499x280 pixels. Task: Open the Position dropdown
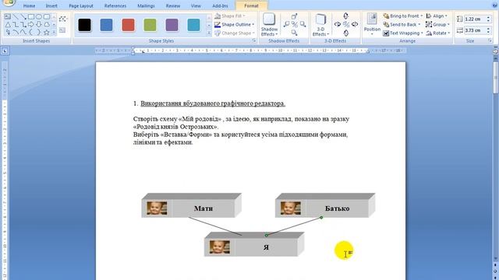click(372, 24)
